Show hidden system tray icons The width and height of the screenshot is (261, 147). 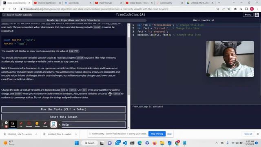coord(217,143)
